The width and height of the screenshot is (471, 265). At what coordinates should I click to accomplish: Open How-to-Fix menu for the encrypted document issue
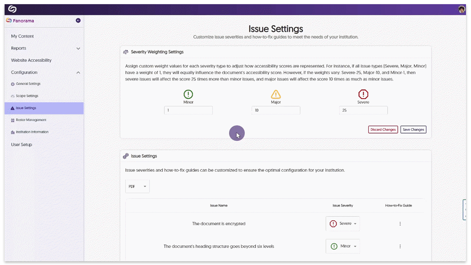pos(400,224)
